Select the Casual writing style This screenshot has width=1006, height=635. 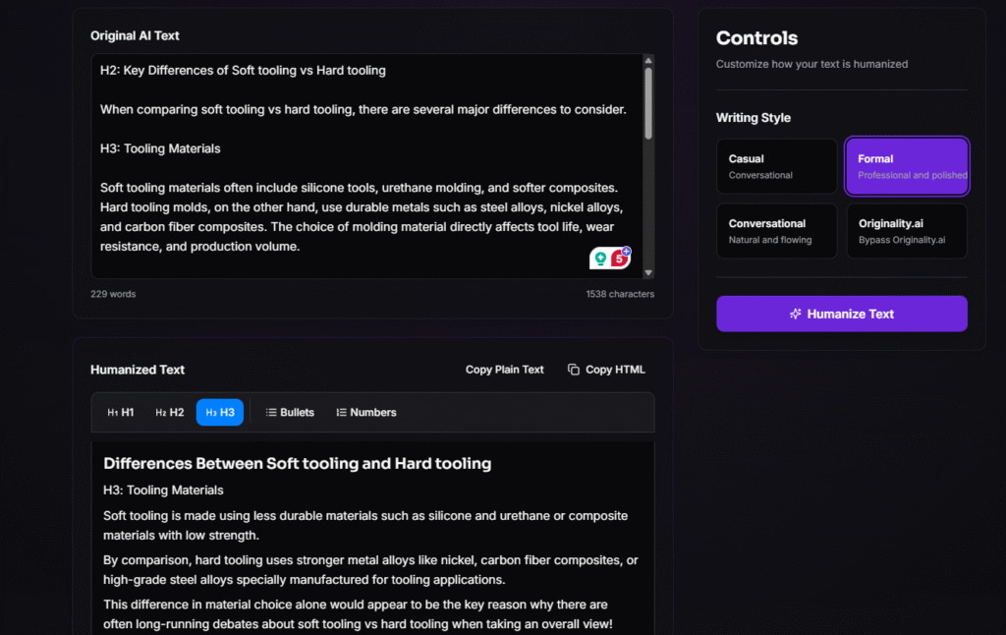coord(776,166)
